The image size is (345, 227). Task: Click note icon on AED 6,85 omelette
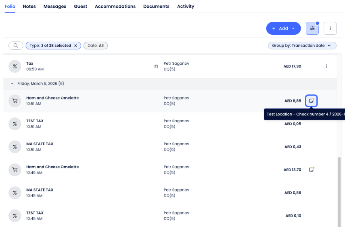point(311,101)
